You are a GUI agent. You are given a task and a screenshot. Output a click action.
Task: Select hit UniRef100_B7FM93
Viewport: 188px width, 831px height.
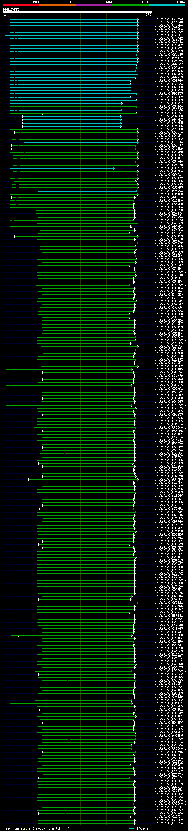pyautogui.click(x=169, y=19)
